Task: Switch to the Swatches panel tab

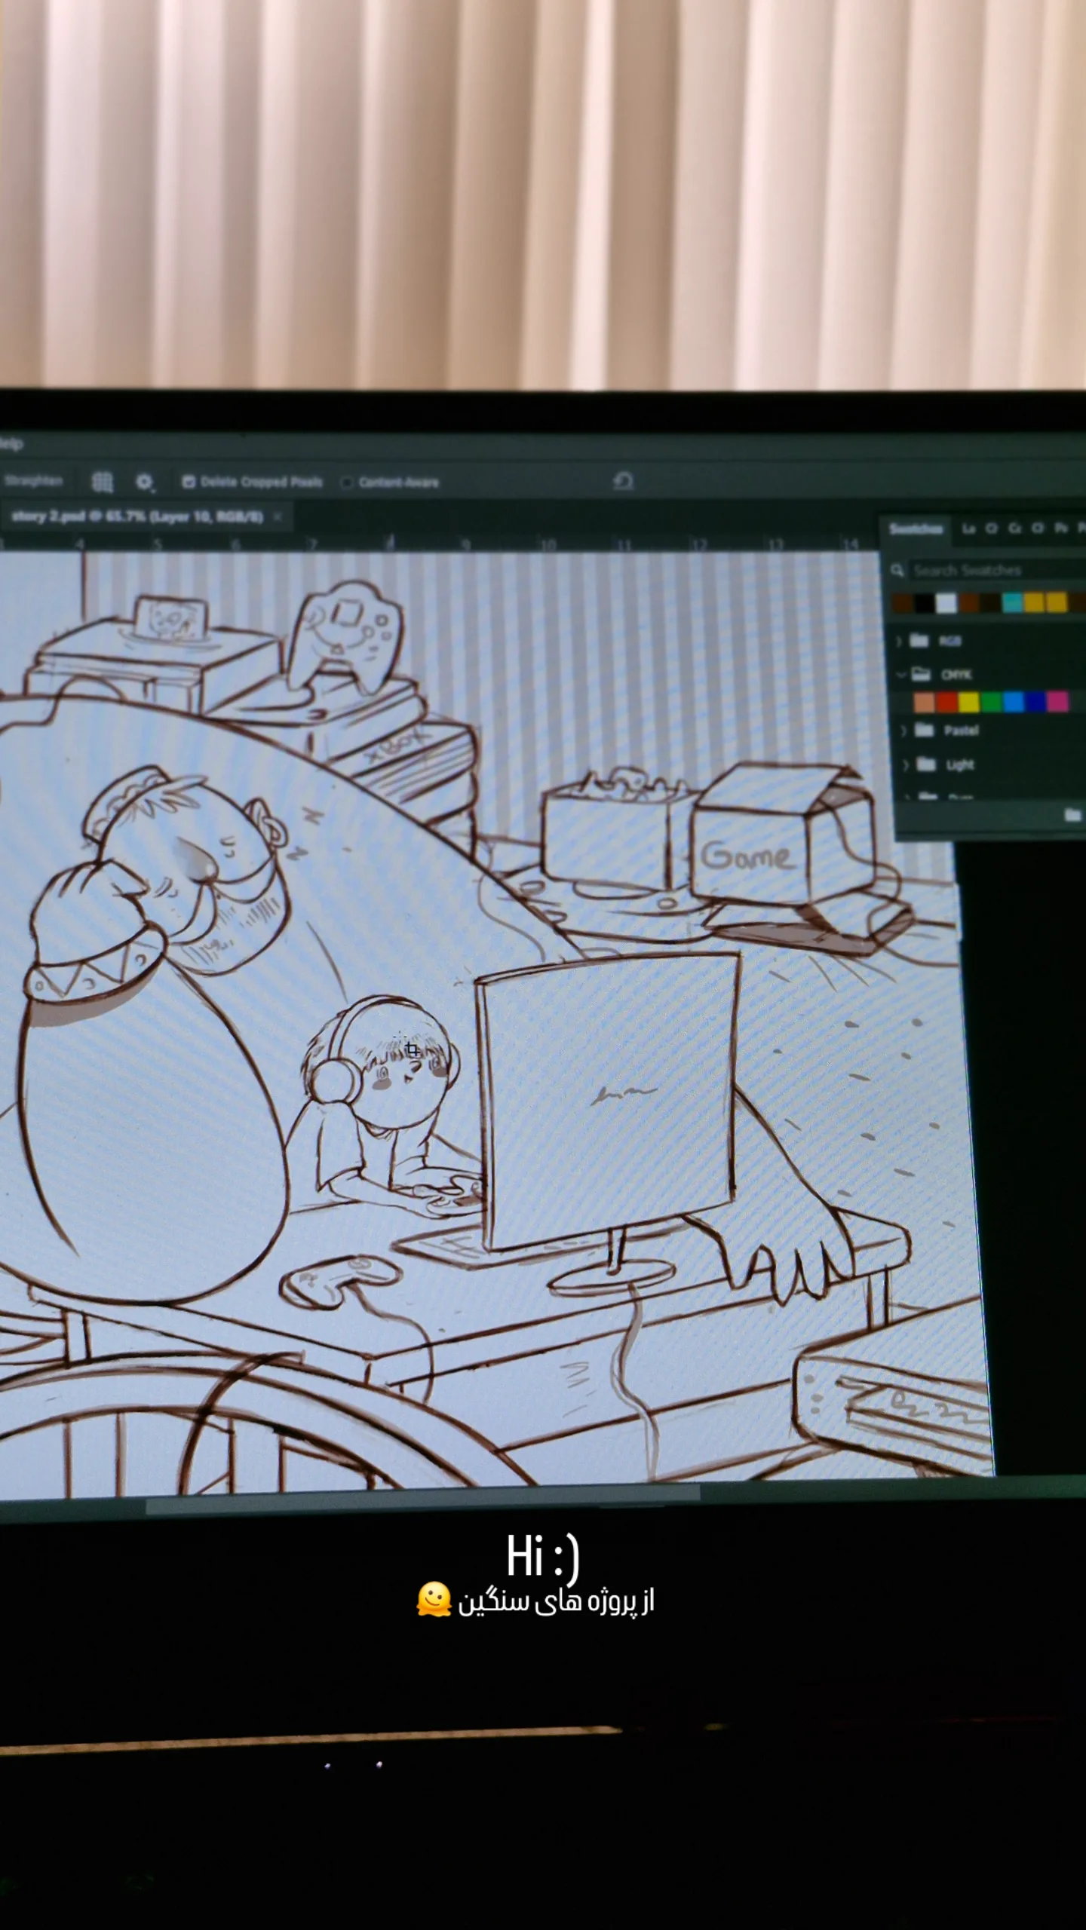Action: (x=916, y=528)
